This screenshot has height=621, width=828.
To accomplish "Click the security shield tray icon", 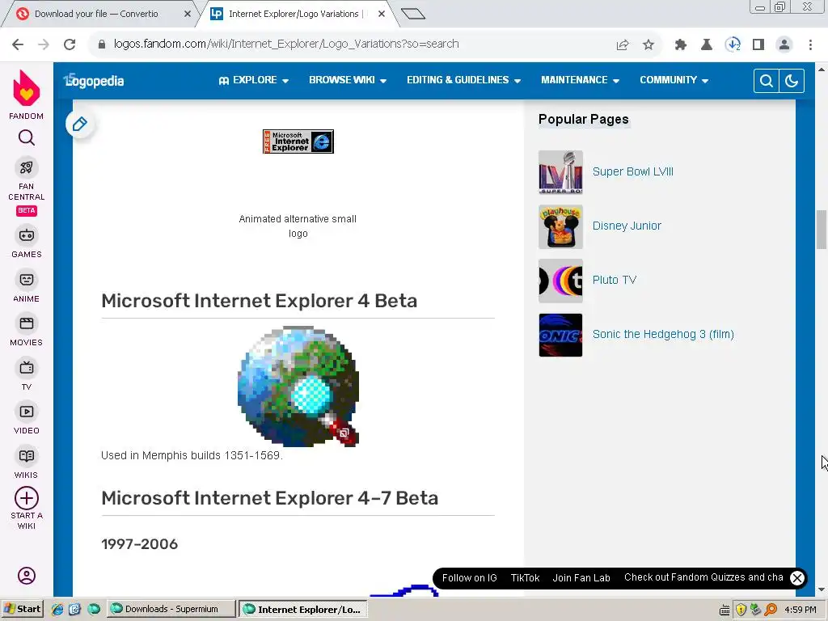I will point(741,610).
